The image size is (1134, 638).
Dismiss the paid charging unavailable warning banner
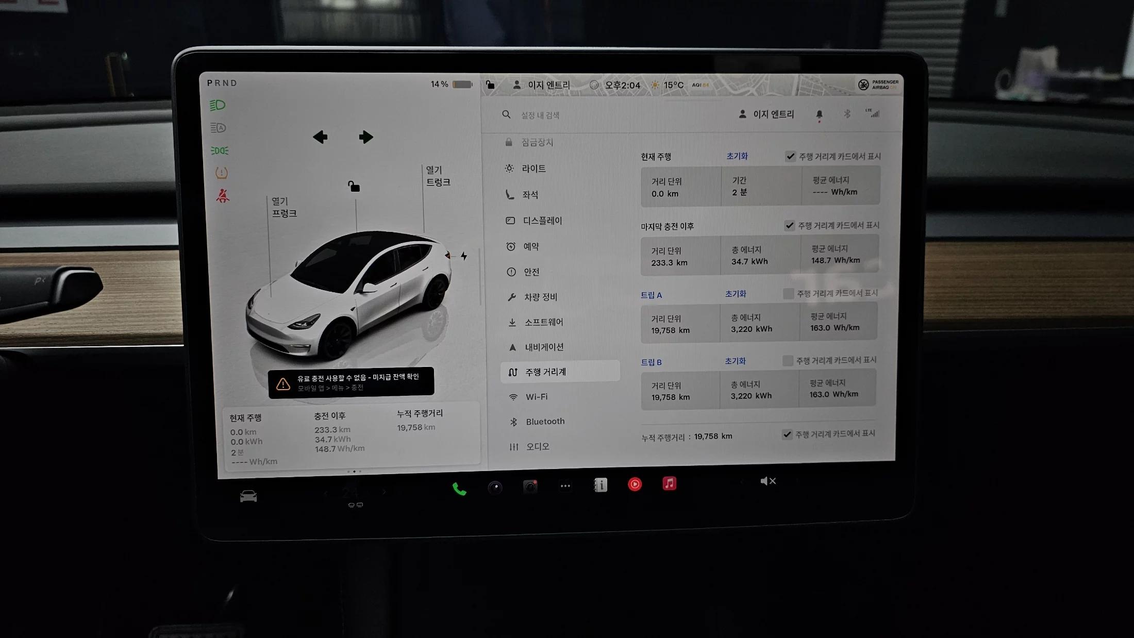point(351,382)
